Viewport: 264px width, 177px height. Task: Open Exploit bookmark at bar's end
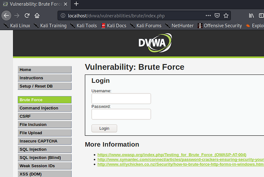pyautogui.click(x=255, y=26)
